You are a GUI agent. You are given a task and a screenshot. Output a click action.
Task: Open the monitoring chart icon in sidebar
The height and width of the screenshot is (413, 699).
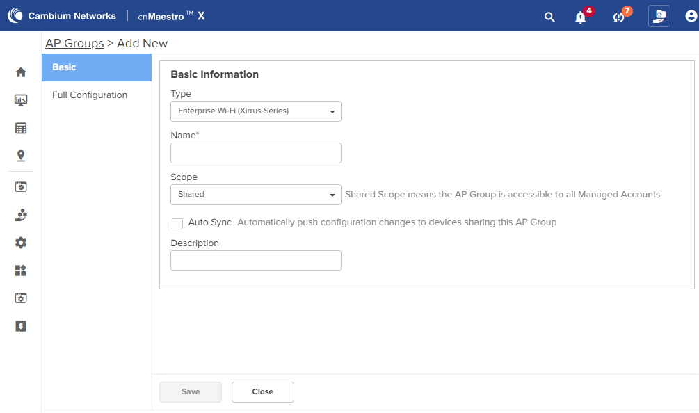coord(20,100)
